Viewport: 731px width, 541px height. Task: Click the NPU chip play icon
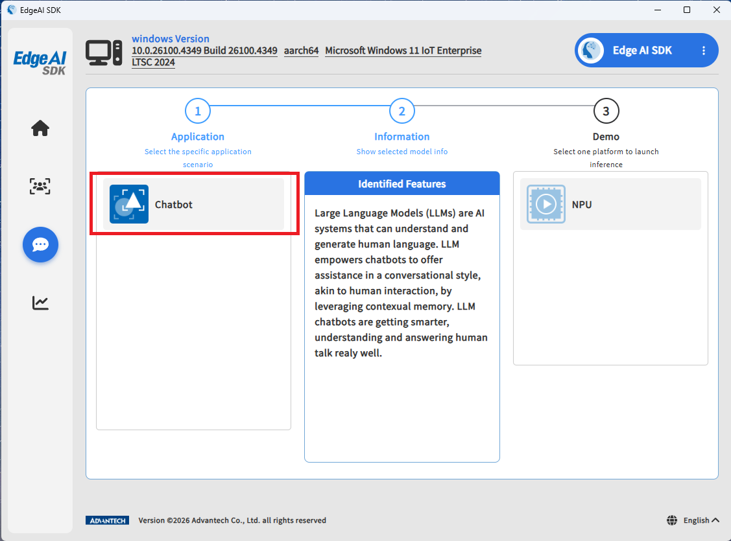[546, 204]
